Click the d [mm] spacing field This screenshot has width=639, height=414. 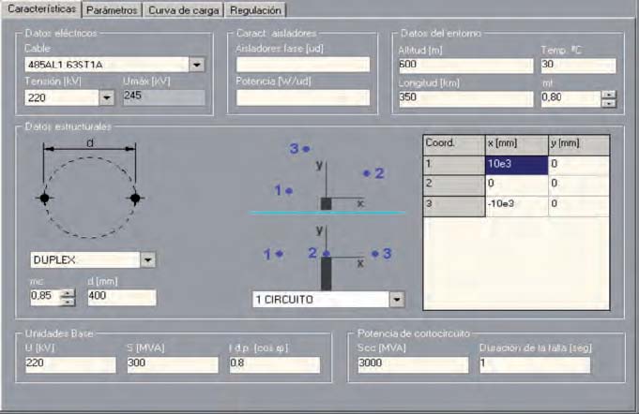(120, 297)
